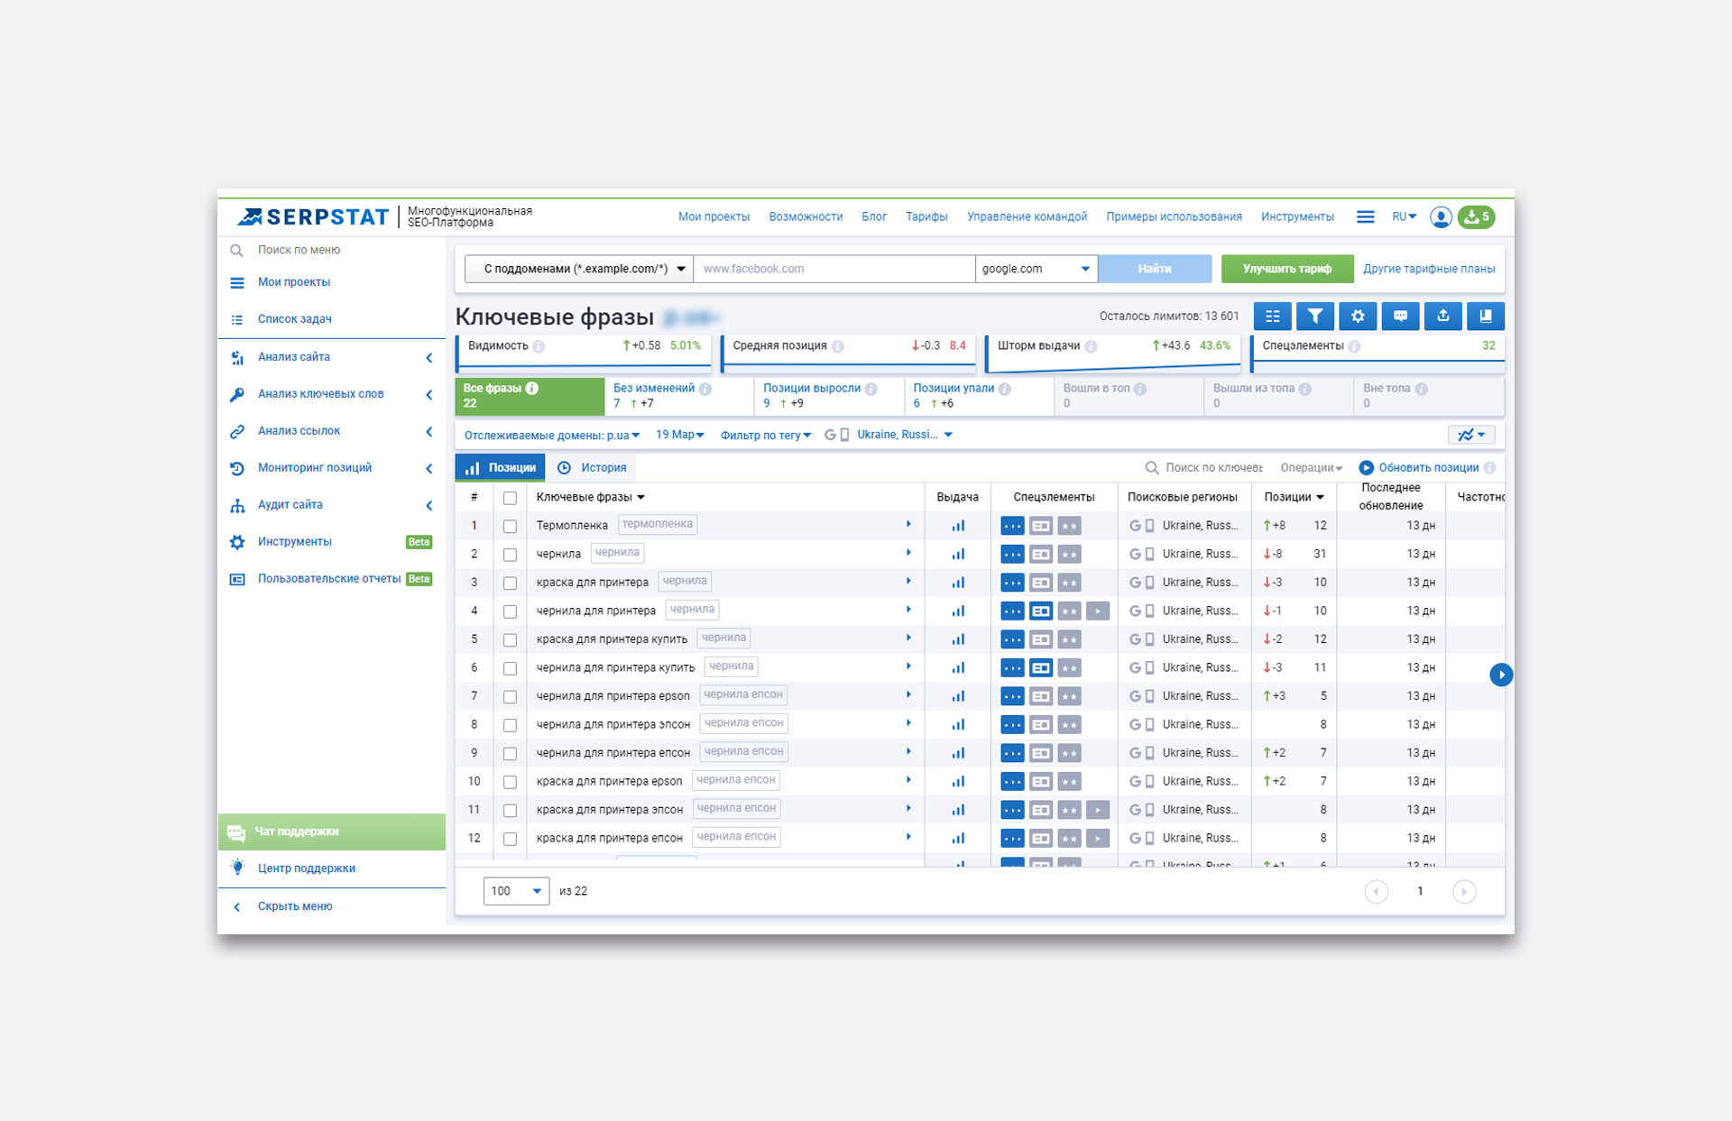
Task: Open Тарифы in the top menu
Action: click(x=926, y=217)
